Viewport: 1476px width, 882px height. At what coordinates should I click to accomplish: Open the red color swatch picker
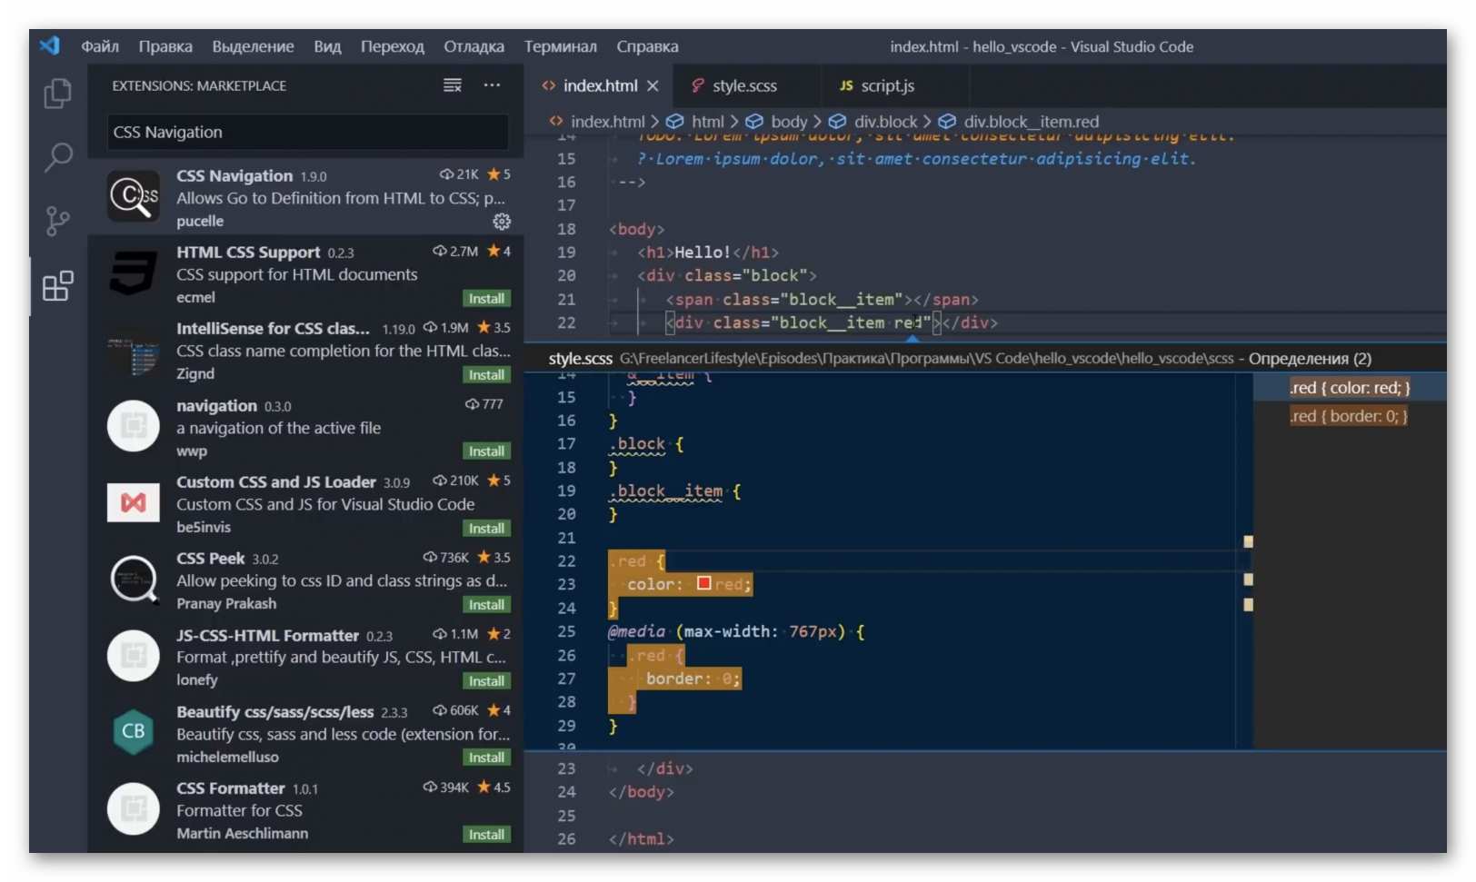pos(703,583)
